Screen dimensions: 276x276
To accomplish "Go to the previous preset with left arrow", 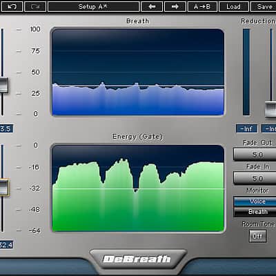I will pyautogui.click(x=152, y=6).
